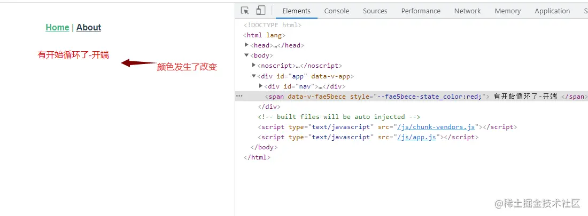Switch to the Console tab
Screen dimensions: 588x216
(336, 11)
